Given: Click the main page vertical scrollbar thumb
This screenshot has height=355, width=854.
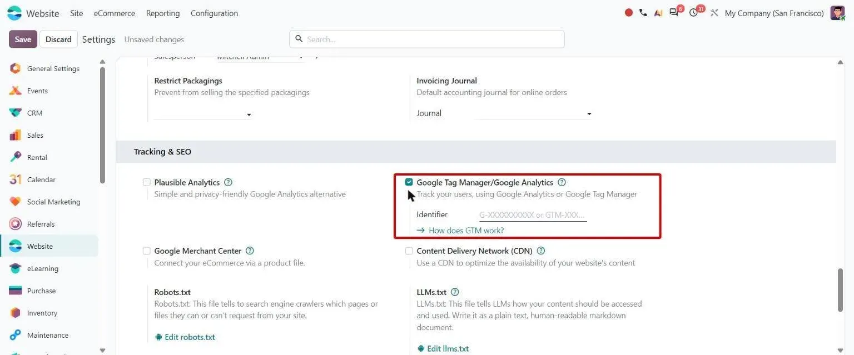Looking at the screenshot, I should (x=841, y=290).
